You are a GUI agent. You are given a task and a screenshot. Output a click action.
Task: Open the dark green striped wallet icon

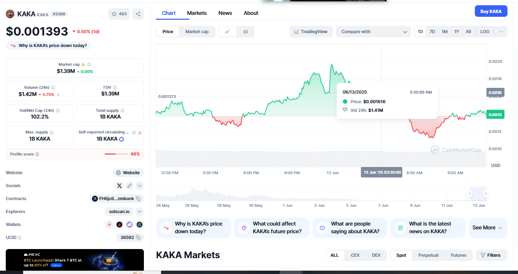point(140,225)
